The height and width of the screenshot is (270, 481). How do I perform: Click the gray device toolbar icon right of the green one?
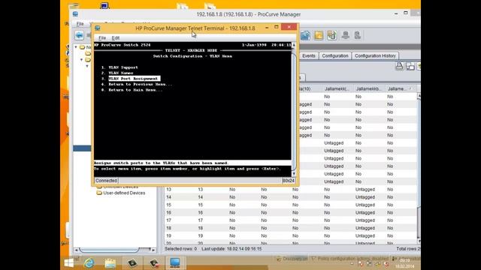pos(346,35)
